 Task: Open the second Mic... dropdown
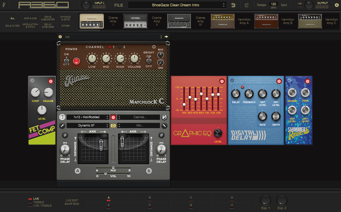[x=139, y=125]
